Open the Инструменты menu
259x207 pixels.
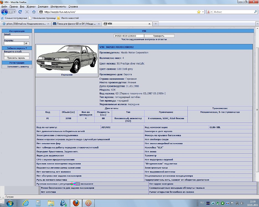(x=58, y=6)
